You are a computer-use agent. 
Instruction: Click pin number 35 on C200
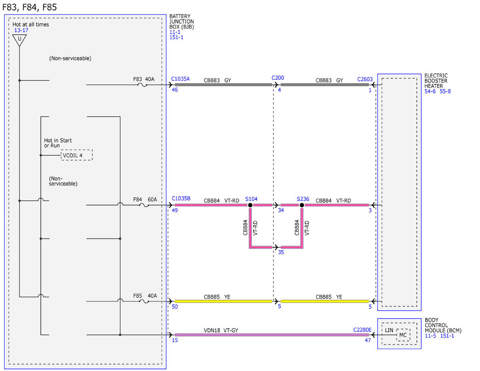coord(281,253)
